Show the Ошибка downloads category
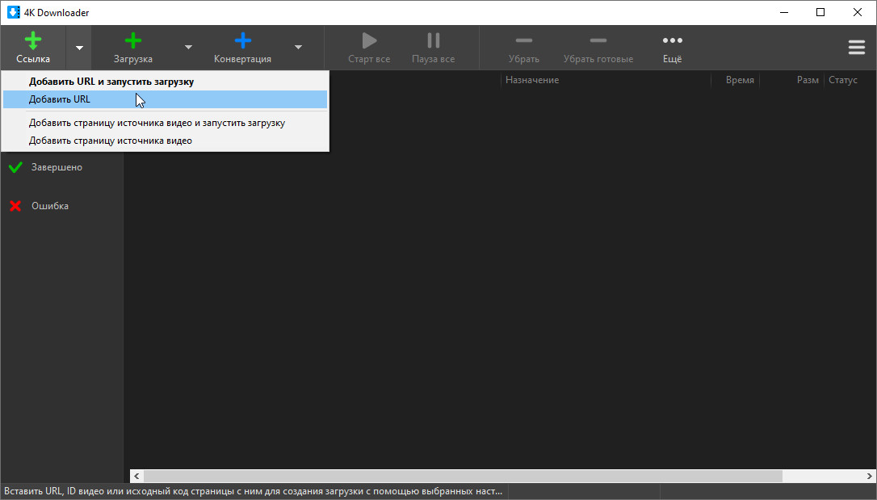877x500 pixels. point(50,206)
